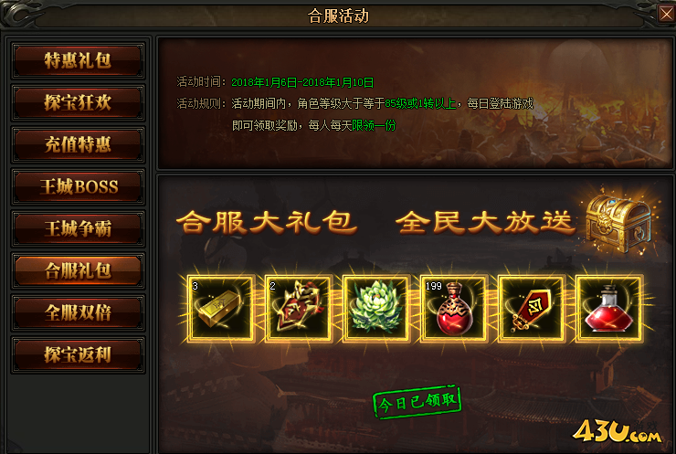Image resolution: width=676 pixels, height=454 pixels.
Task: Switch to the 探宝狂欢 tab
Action: (x=78, y=102)
